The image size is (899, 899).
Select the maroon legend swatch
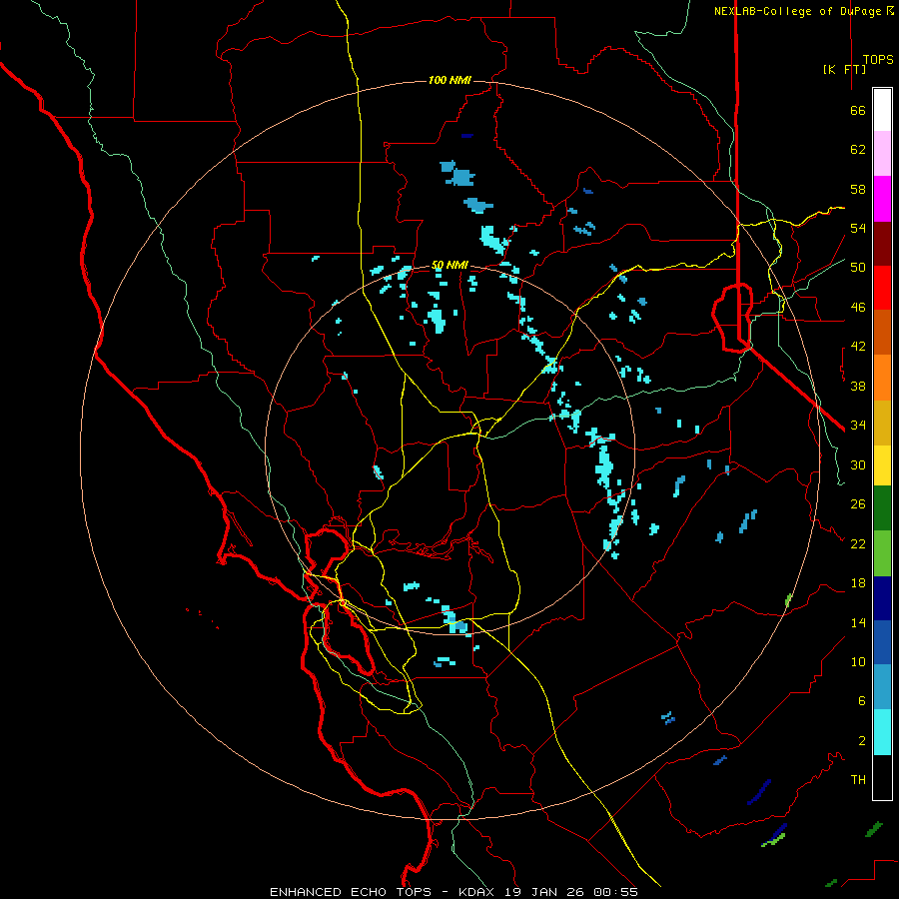[882, 244]
